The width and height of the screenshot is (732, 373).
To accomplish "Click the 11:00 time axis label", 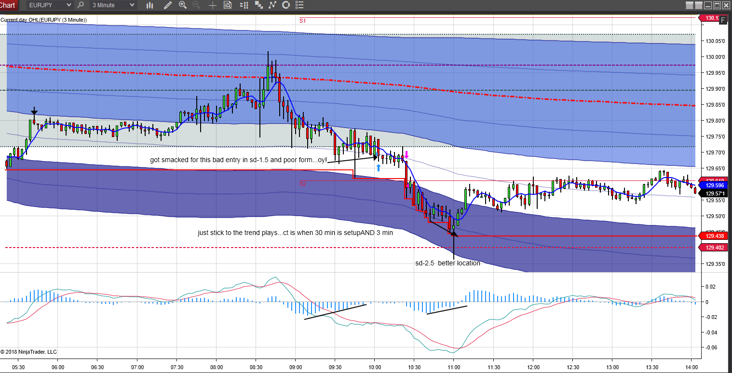I will (x=453, y=367).
